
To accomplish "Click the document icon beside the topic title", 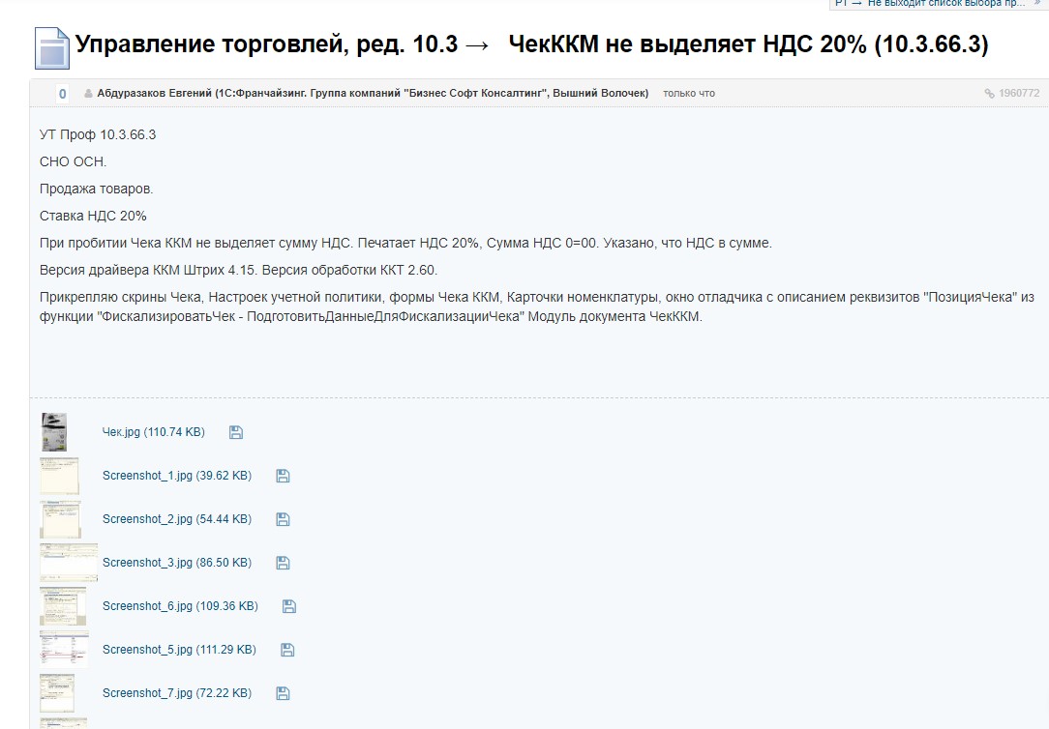I will pos(52,48).
